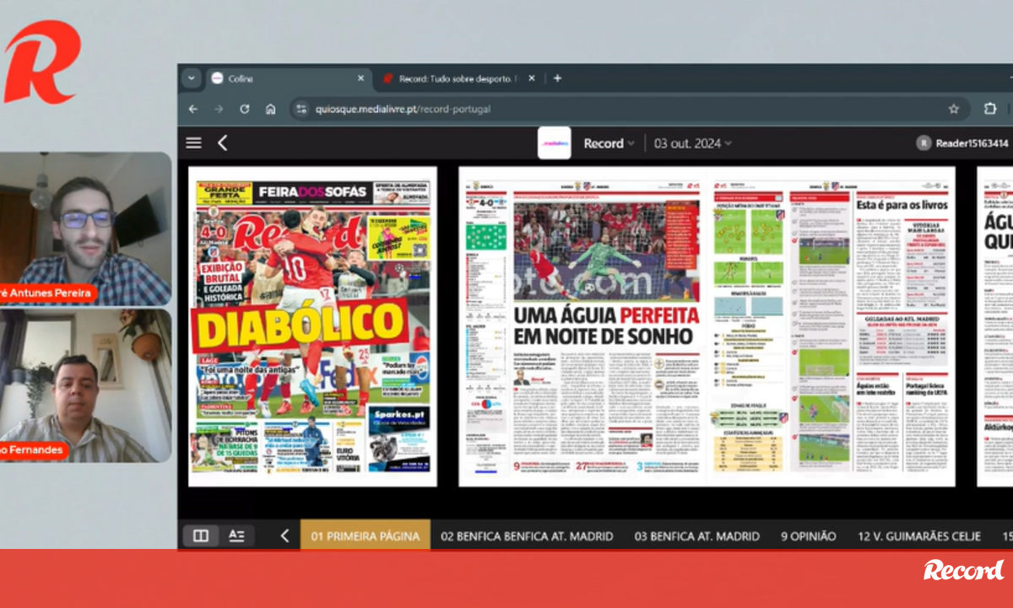The height and width of the screenshot is (608, 1013).
Task: Open the browser extensions puzzle icon
Action: click(989, 109)
